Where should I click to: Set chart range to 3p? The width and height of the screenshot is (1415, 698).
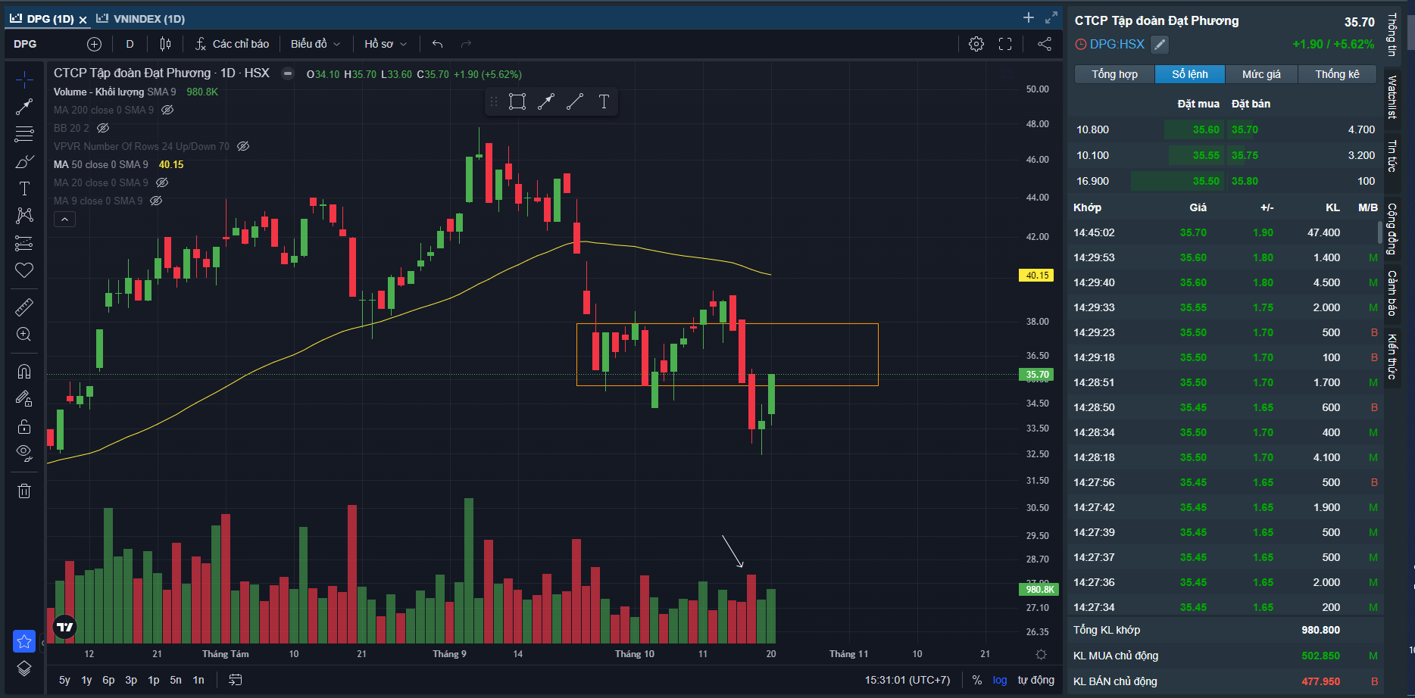131,680
